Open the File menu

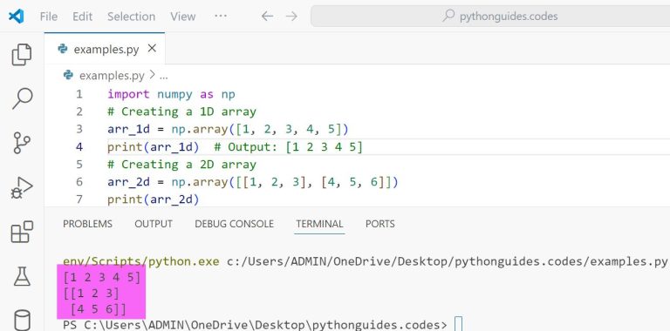(x=48, y=17)
